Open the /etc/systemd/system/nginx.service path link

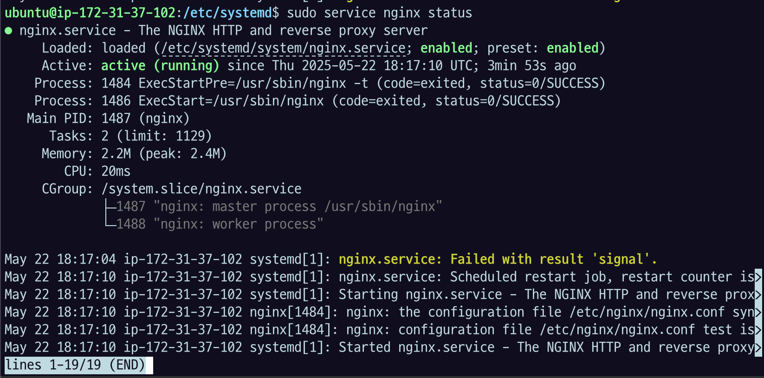[283, 48]
